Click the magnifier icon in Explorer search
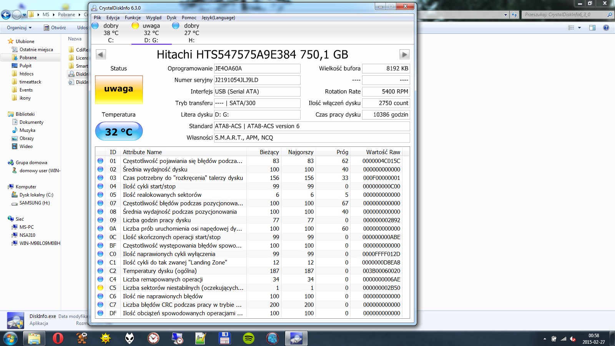The width and height of the screenshot is (615, 346). [609, 15]
